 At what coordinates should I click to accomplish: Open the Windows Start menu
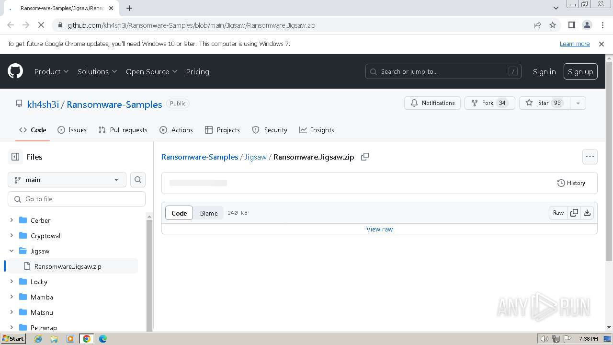13,339
